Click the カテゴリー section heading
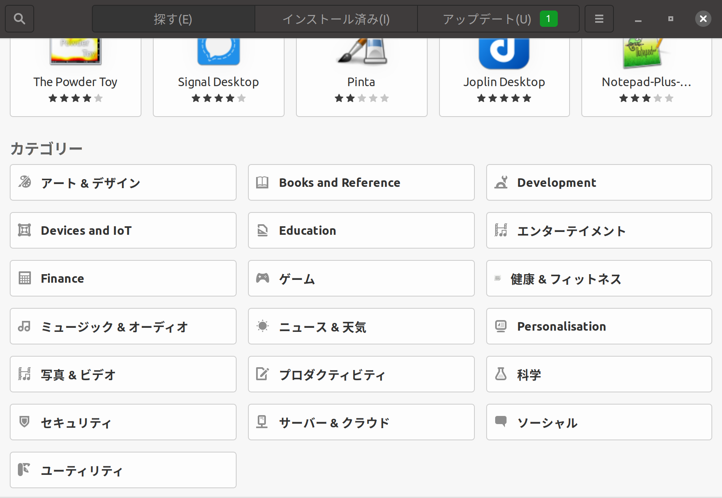Viewport: 722px width, 498px height. click(x=46, y=149)
